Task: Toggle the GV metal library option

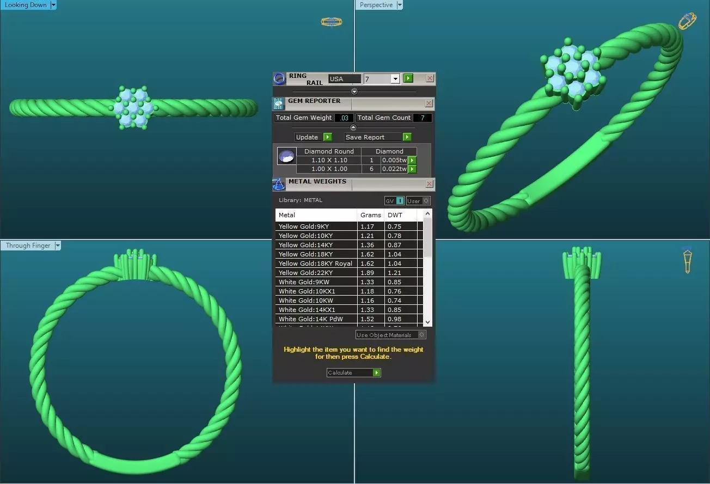Action: (x=394, y=201)
